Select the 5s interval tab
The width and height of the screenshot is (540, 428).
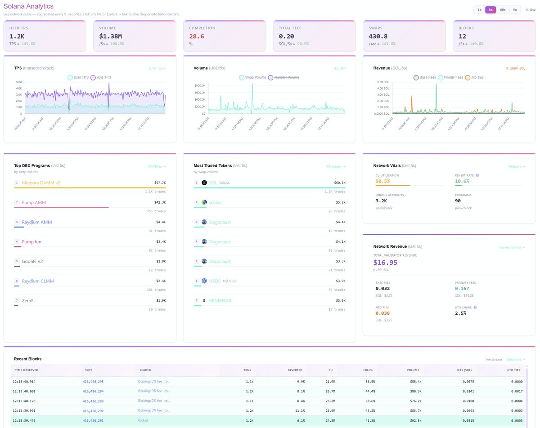490,9
